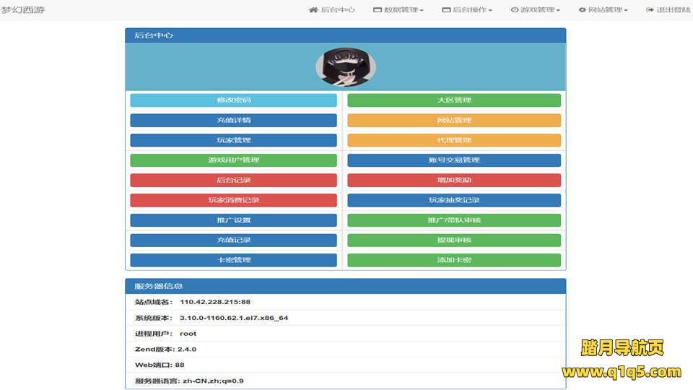
Task: View 玩家抽奖记录 records
Action: pos(453,200)
